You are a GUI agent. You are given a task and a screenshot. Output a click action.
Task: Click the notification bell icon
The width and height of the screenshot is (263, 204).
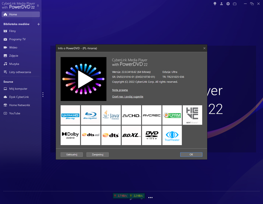38,6
